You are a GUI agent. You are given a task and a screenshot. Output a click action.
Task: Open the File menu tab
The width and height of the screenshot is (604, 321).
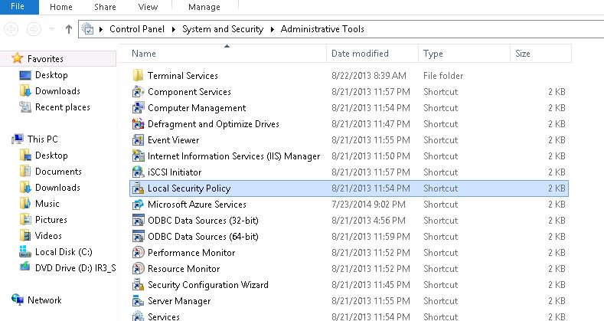point(18,7)
